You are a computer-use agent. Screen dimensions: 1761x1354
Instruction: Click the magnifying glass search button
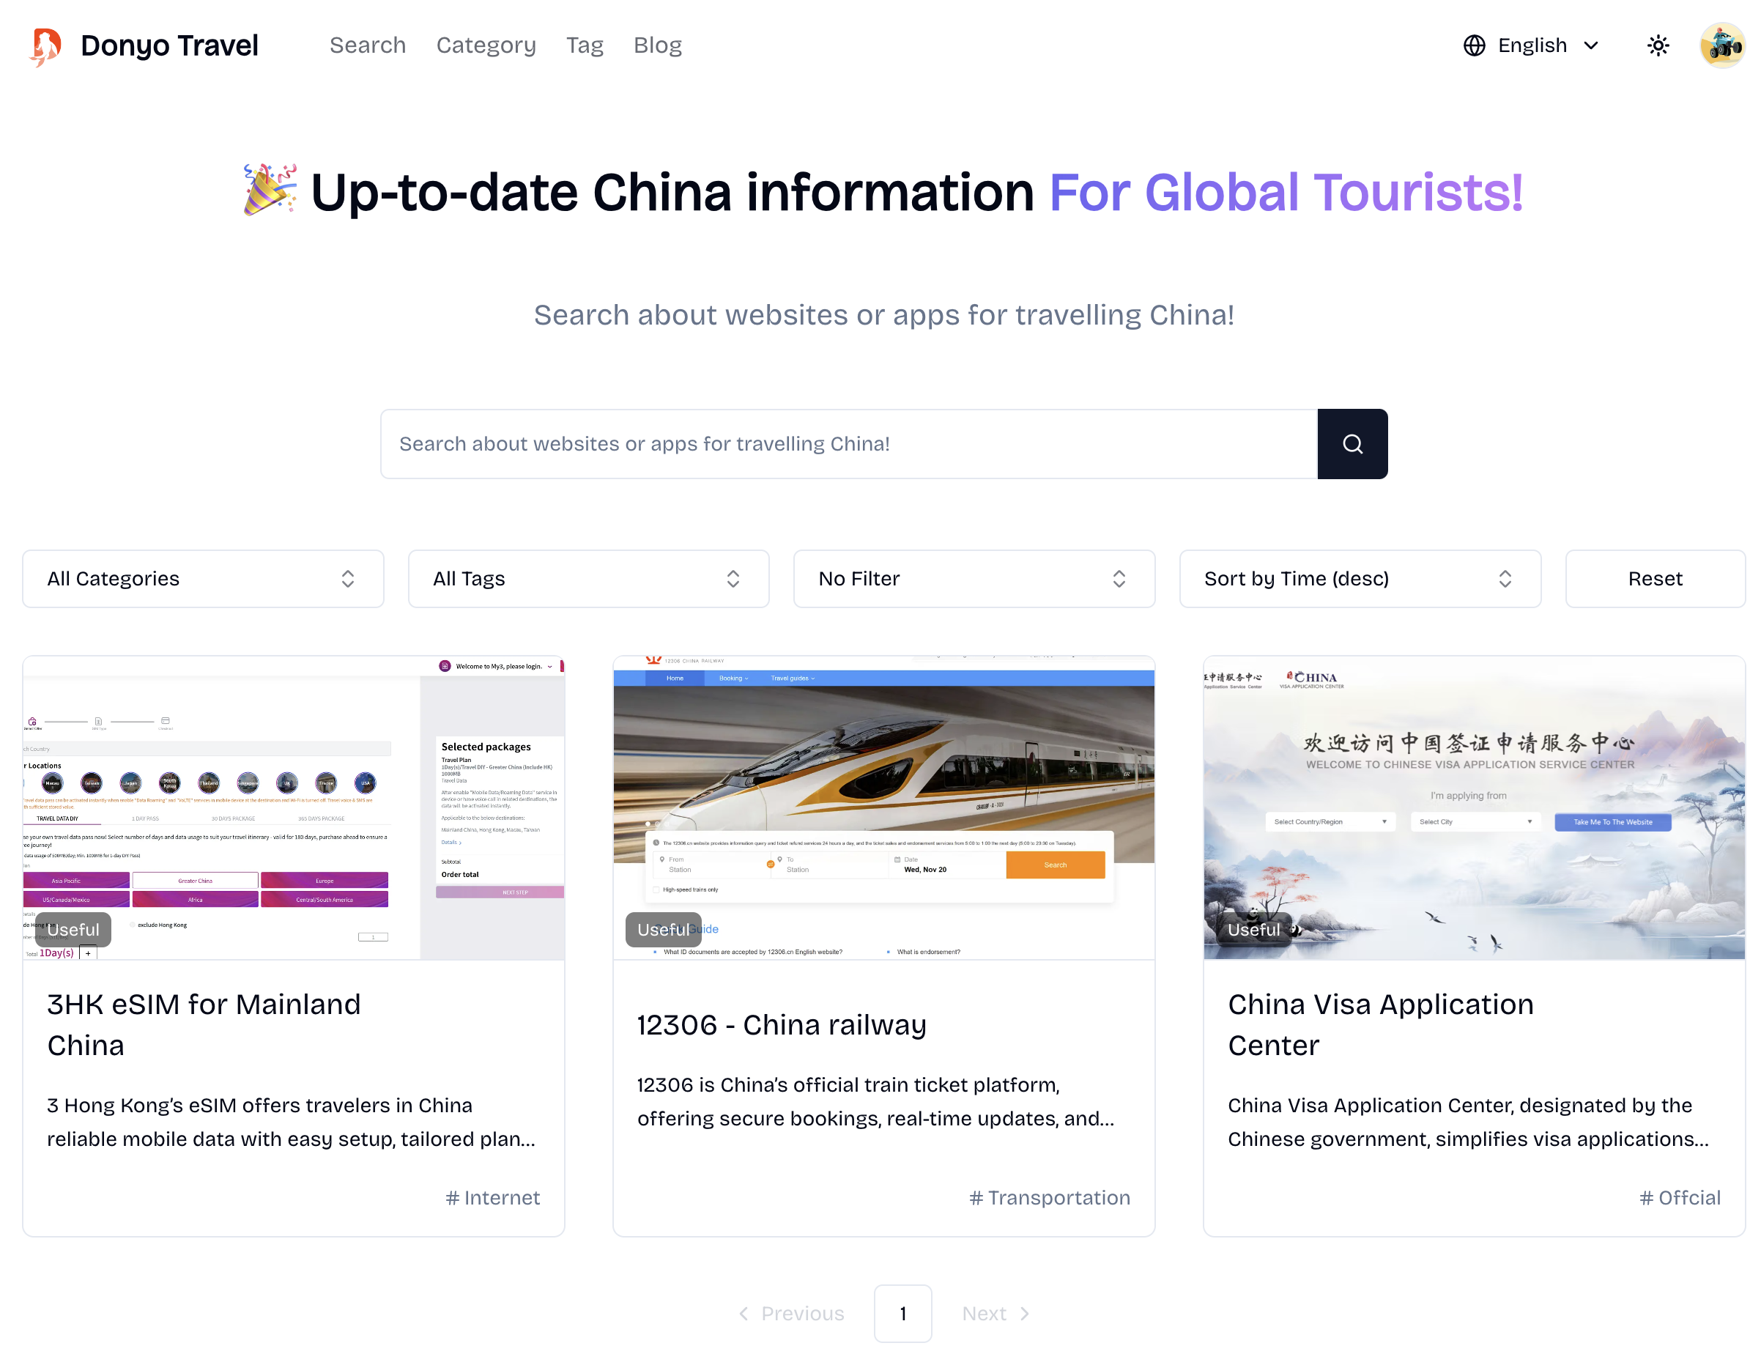pos(1352,443)
